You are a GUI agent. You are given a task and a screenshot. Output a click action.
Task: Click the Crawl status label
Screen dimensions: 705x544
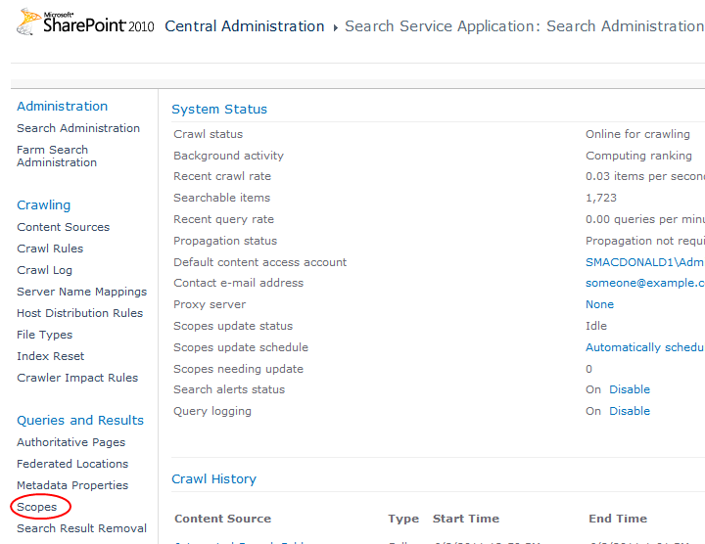tap(209, 134)
